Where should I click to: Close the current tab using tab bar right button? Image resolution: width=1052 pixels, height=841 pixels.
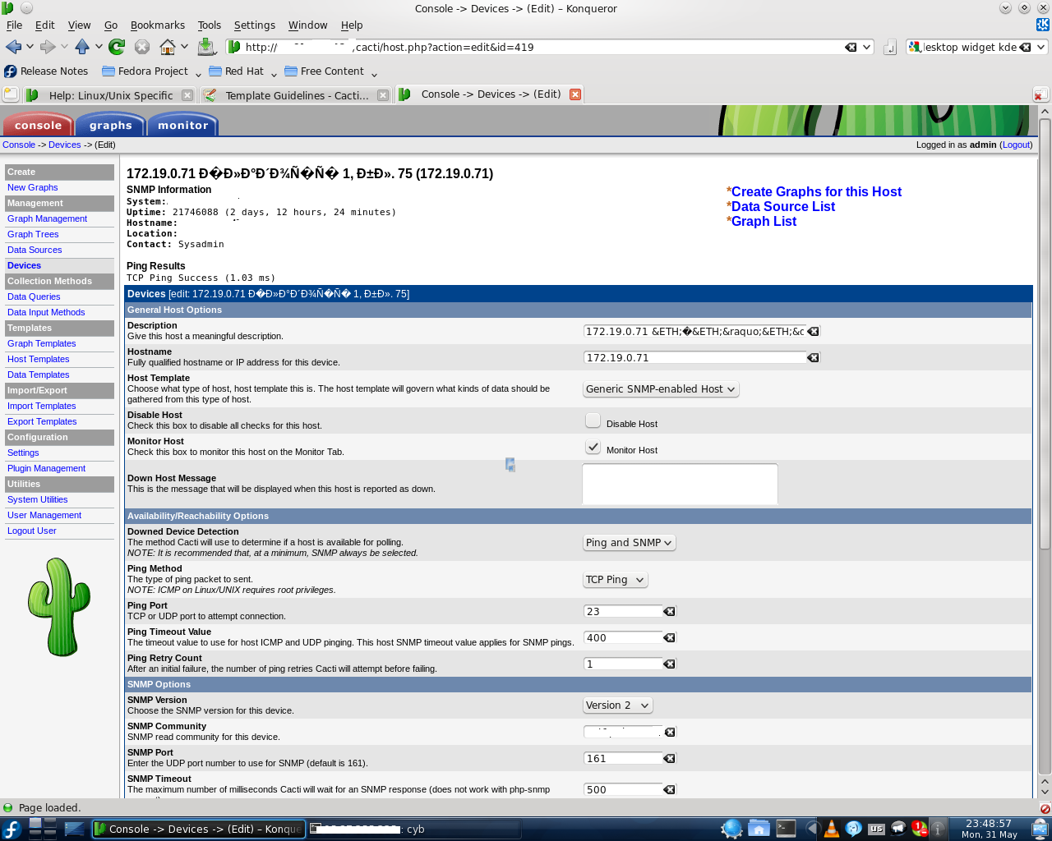coord(1040,94)
